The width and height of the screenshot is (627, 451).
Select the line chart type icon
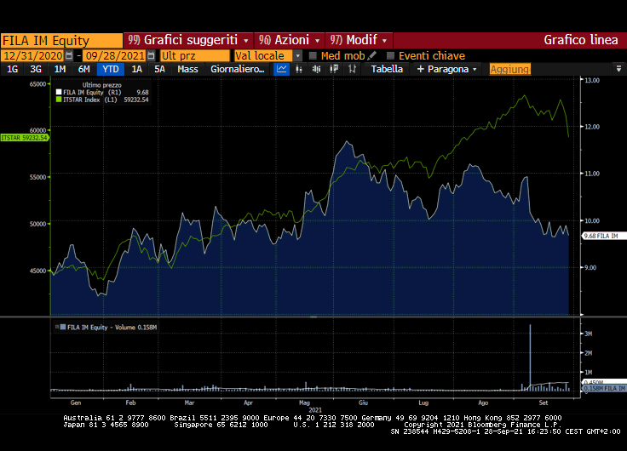pos(281,69)
